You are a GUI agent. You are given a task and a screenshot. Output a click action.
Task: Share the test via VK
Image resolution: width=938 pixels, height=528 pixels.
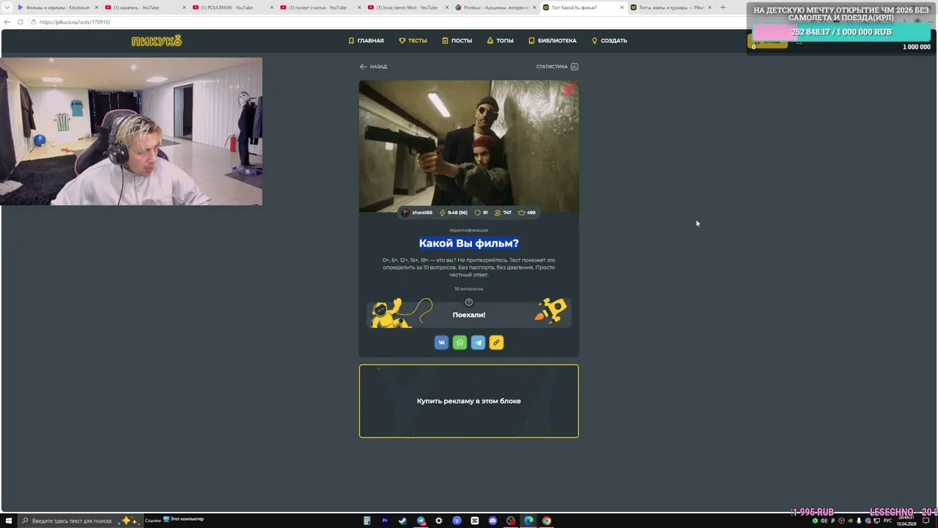[441, 342]
